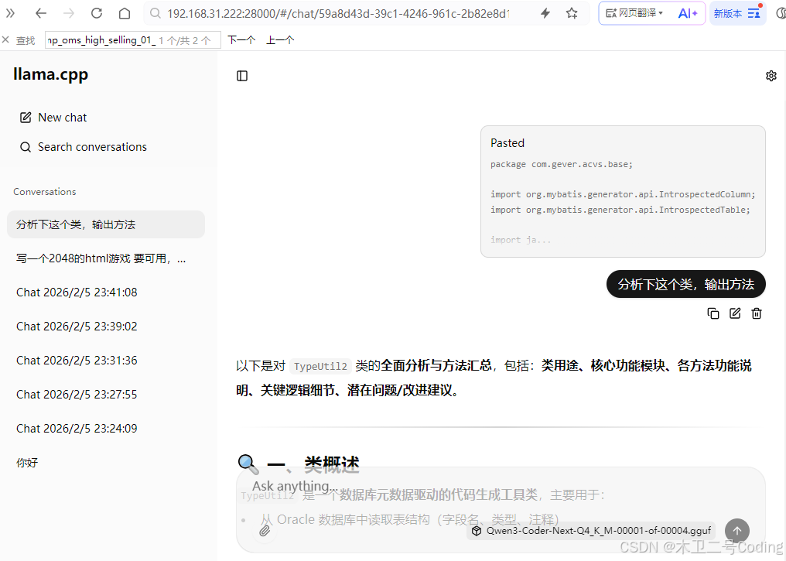Open browser home page
The width and height of the screenshot is (786, 561).
coord(125,13)
